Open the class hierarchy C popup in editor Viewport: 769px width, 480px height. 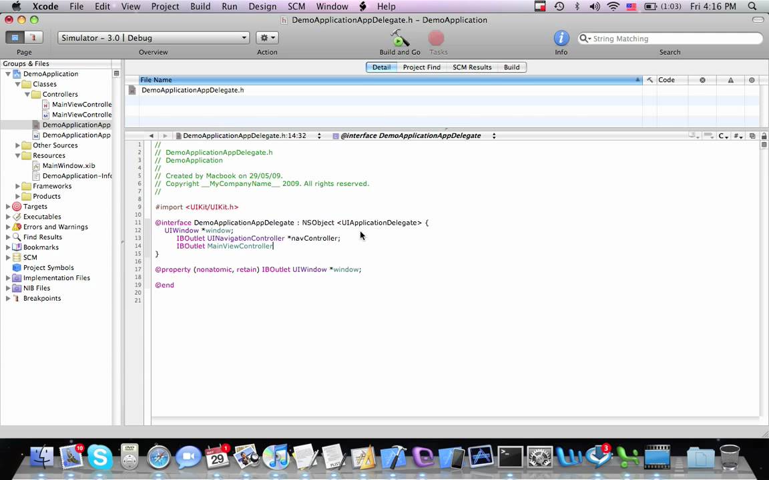point(724,136)
